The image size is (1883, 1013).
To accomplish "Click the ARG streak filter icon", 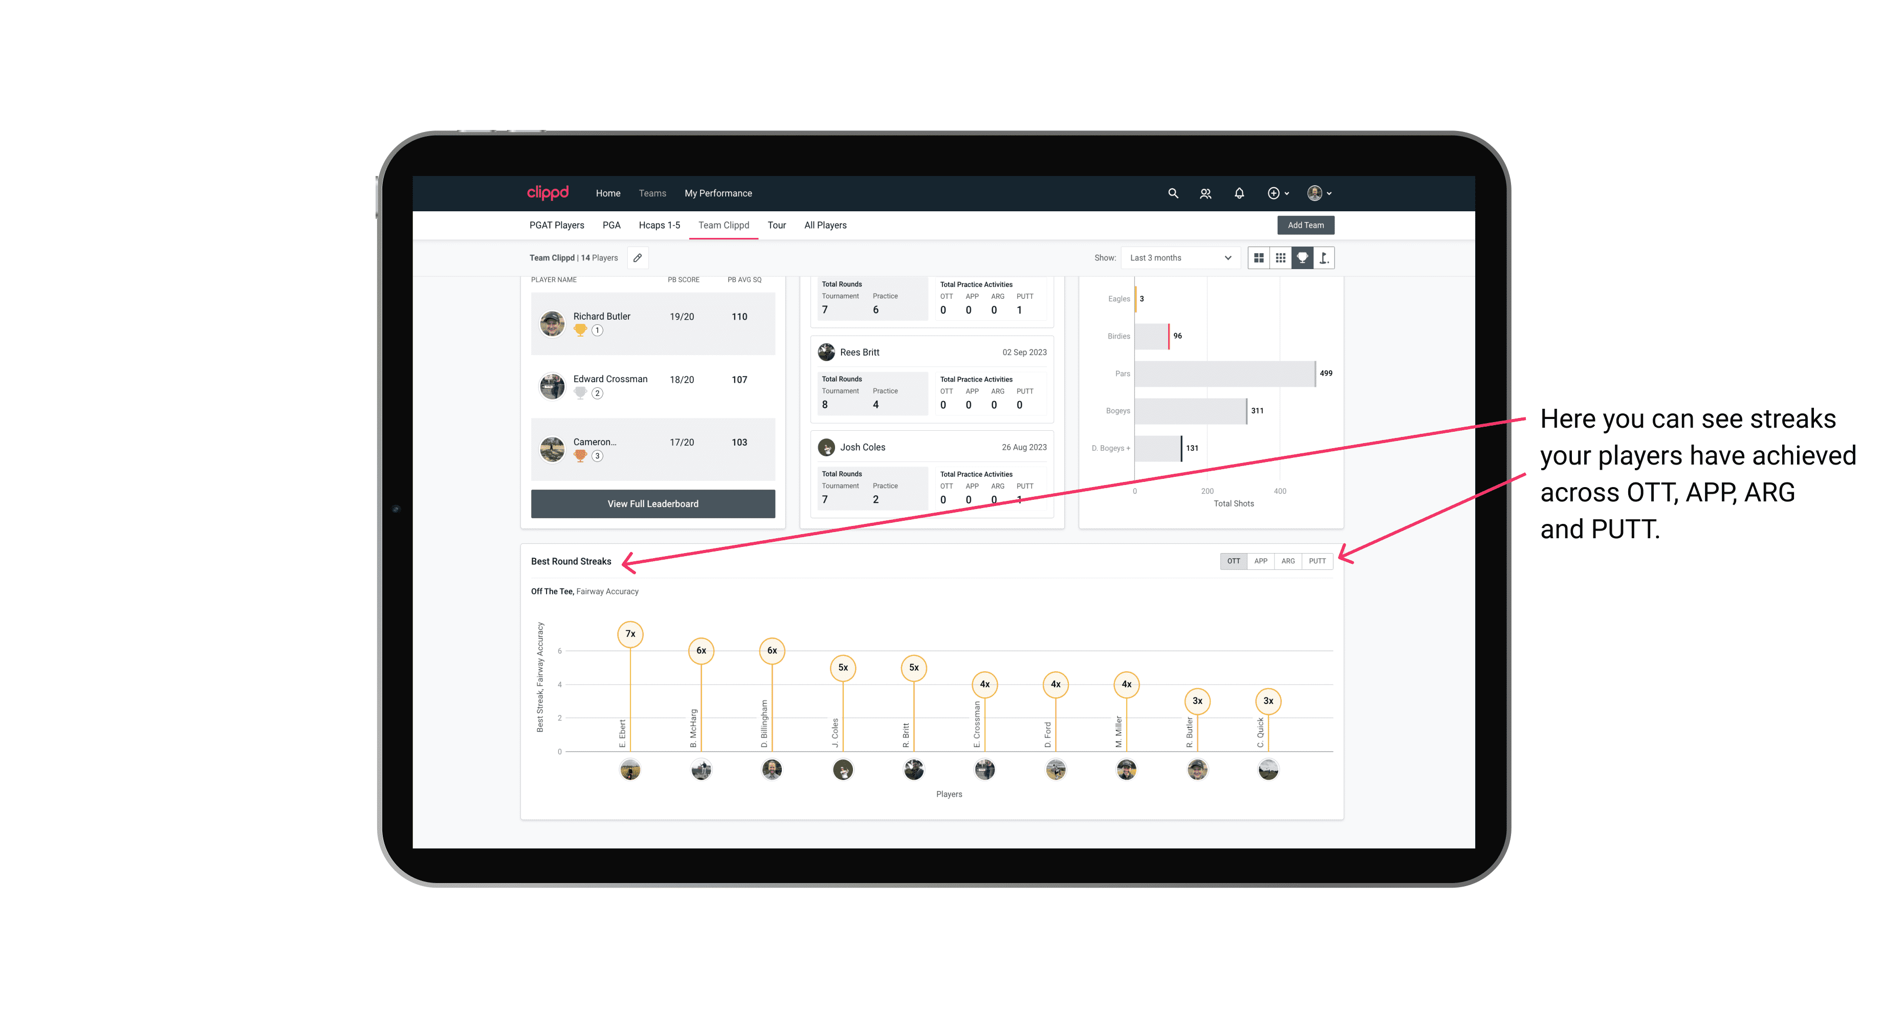I will click(1289, 560).
